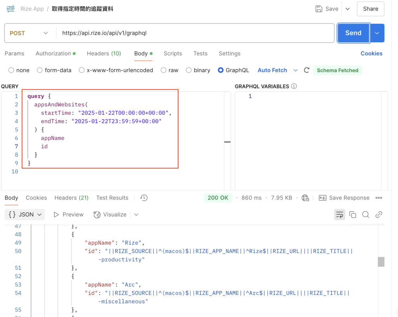
Task: Click the request URL input field
Action: 195,33
